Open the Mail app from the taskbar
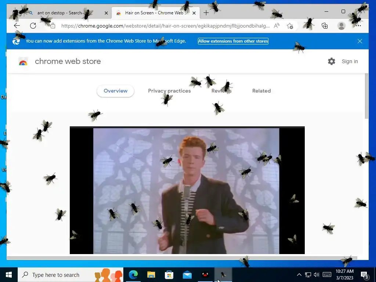The image size is (376, 282). pos(187,275)
